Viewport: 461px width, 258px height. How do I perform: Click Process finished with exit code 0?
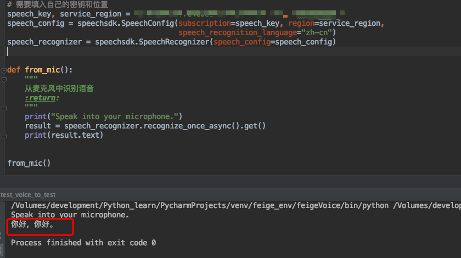[x=83, y=243]
